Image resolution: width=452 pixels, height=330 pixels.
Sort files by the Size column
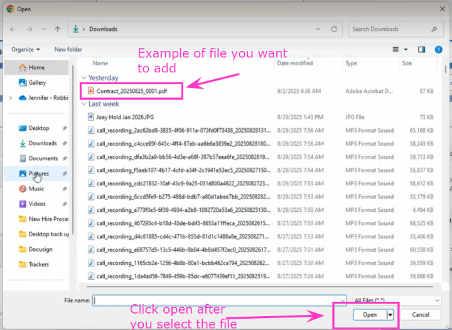407,63
